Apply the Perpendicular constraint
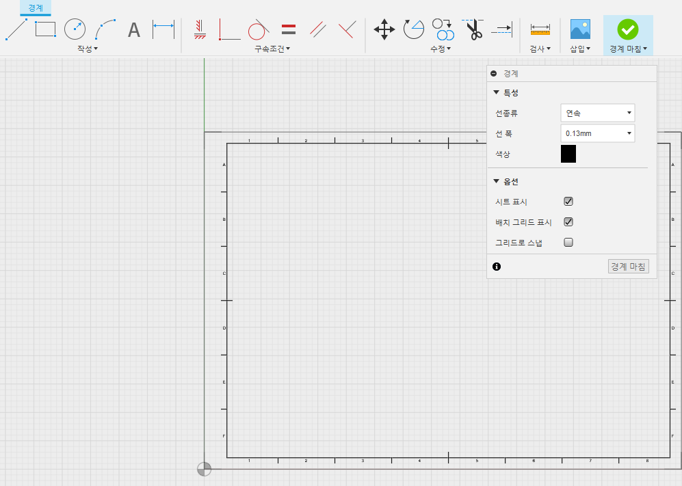The height and width of the screenshot is (486, 682). point(347,29)
